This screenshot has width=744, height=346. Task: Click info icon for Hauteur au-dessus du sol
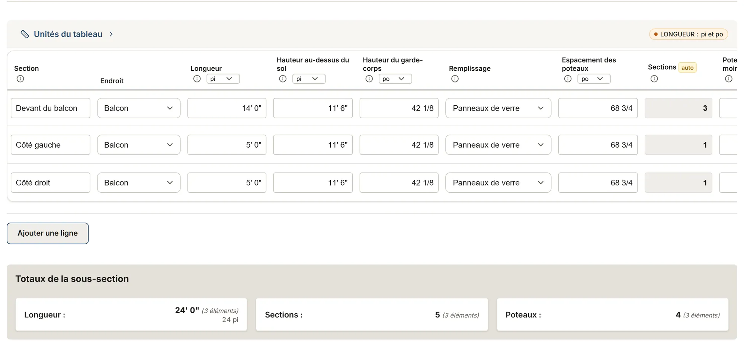point(283,79)
